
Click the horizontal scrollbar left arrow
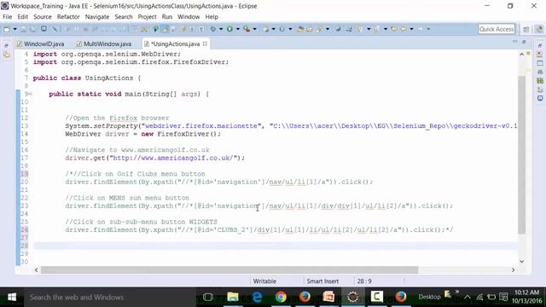tap(36, 269)
